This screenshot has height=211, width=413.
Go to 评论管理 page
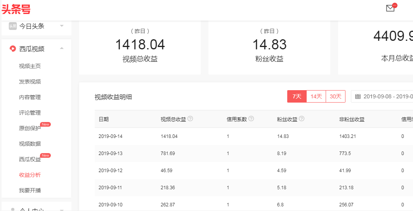30,113
